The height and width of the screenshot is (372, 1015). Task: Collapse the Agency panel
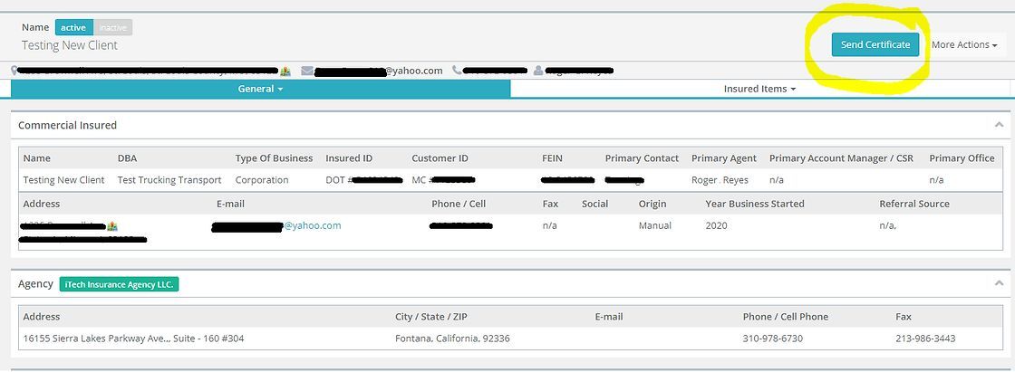click(x=999, y=283)
